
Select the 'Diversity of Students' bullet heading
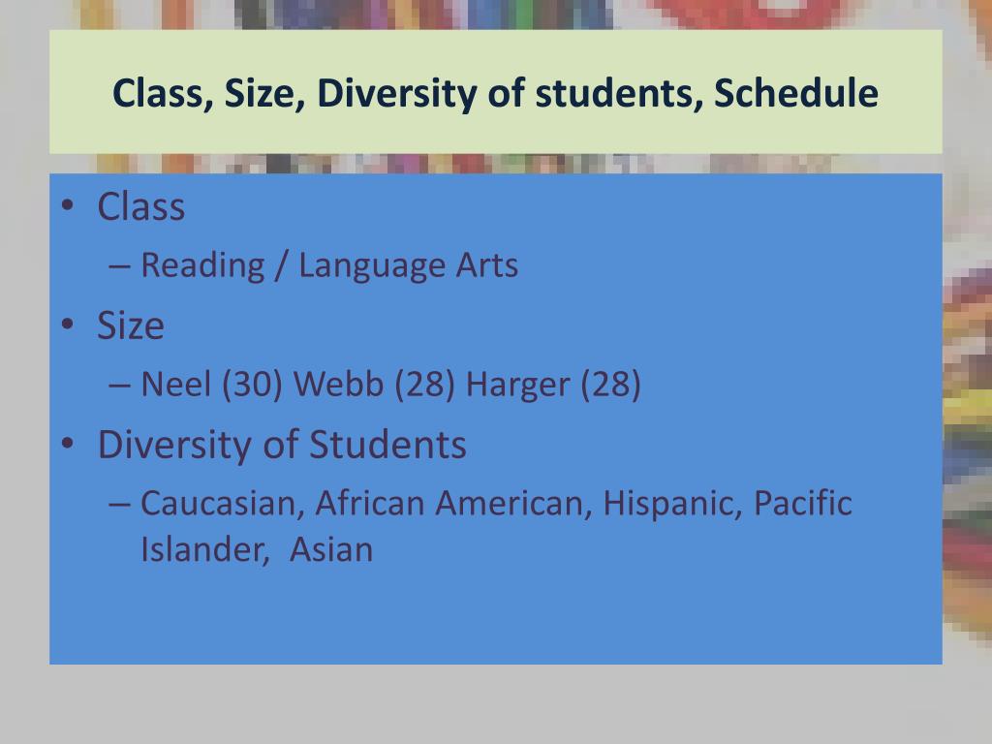282,445
